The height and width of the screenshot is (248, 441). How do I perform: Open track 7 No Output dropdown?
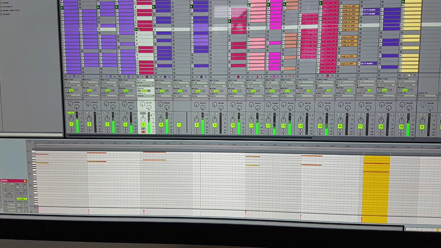point(182,96)
